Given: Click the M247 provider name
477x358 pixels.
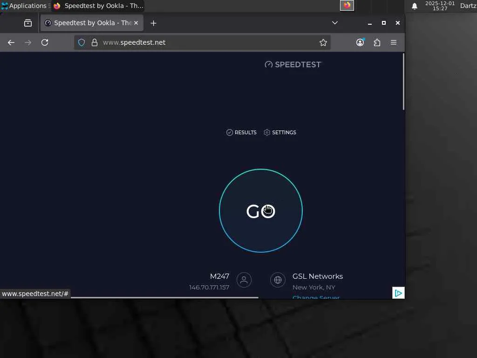Looking at the screenshot, I should coord(220,276).
